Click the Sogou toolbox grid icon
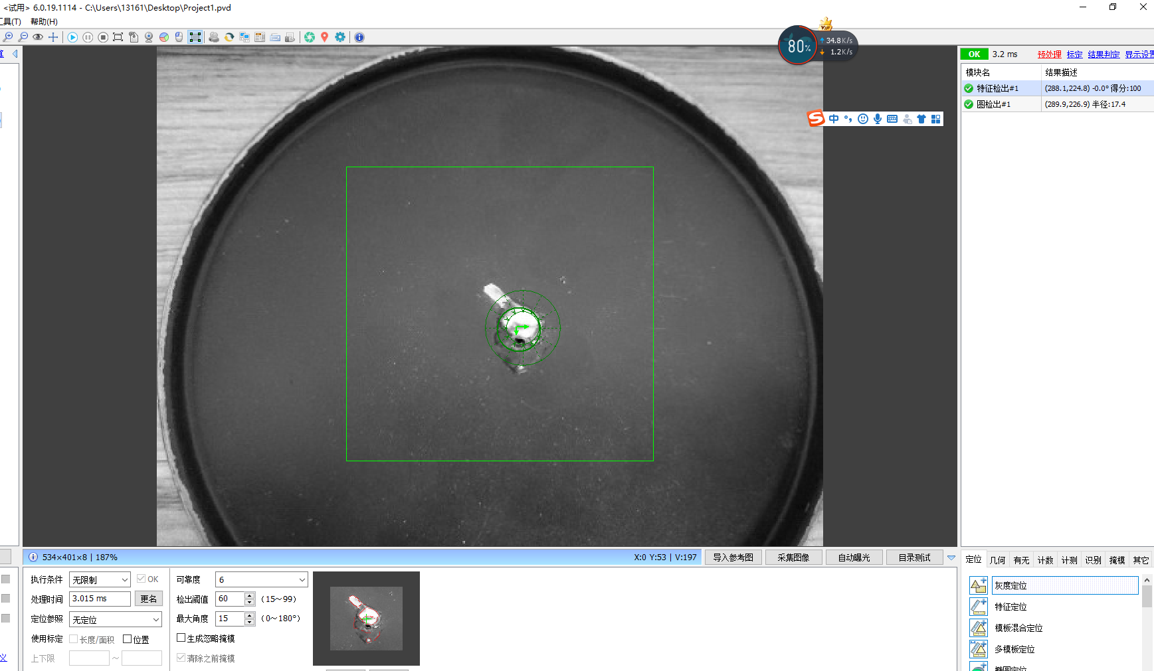The image size is (1154, 671). coord(936,119)
